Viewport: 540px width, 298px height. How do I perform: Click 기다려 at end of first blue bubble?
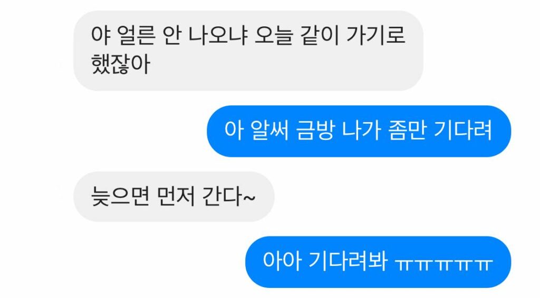click(x=463, y=131)
